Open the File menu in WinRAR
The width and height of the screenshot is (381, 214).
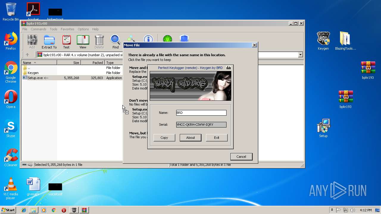click(25, 29)
